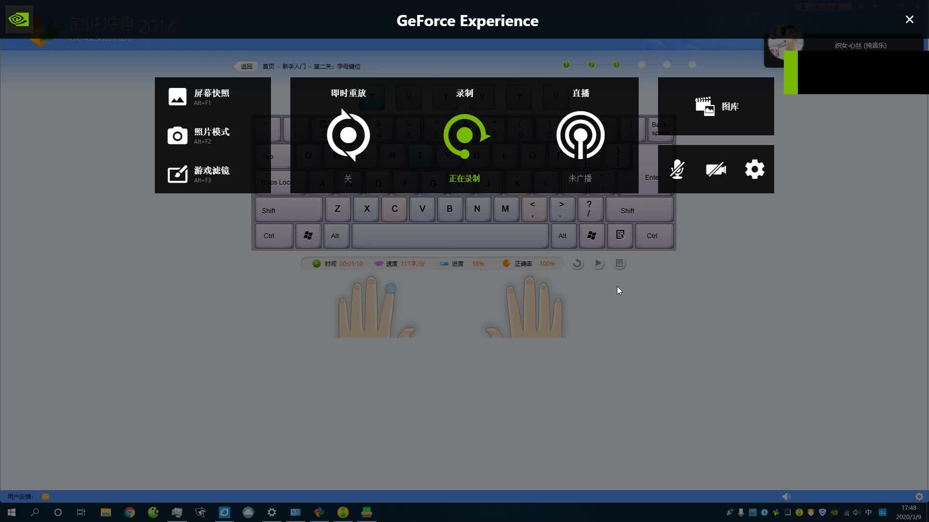This screenshot has width=929, height=522.
Task: Open File Explorer from taskbar
Action: point(105,512)
